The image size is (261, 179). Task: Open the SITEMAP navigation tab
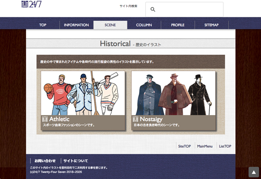pyautogui.click(x=211, y=25)
